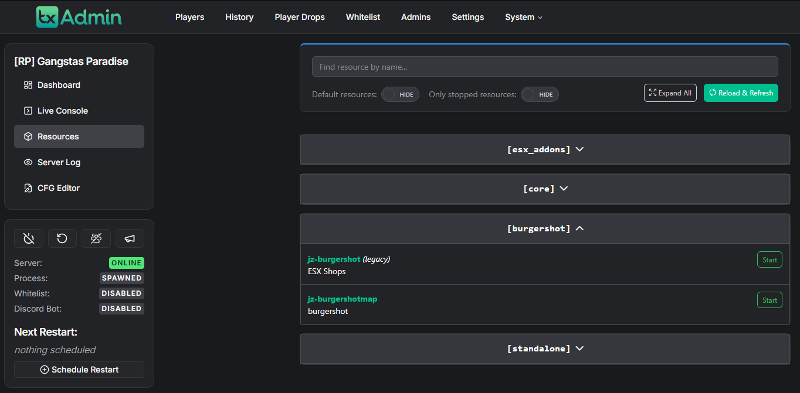Viewport: 800px width, 393px height.
Task: Click the txAdmin logo
Action: (x=79, y=17)
